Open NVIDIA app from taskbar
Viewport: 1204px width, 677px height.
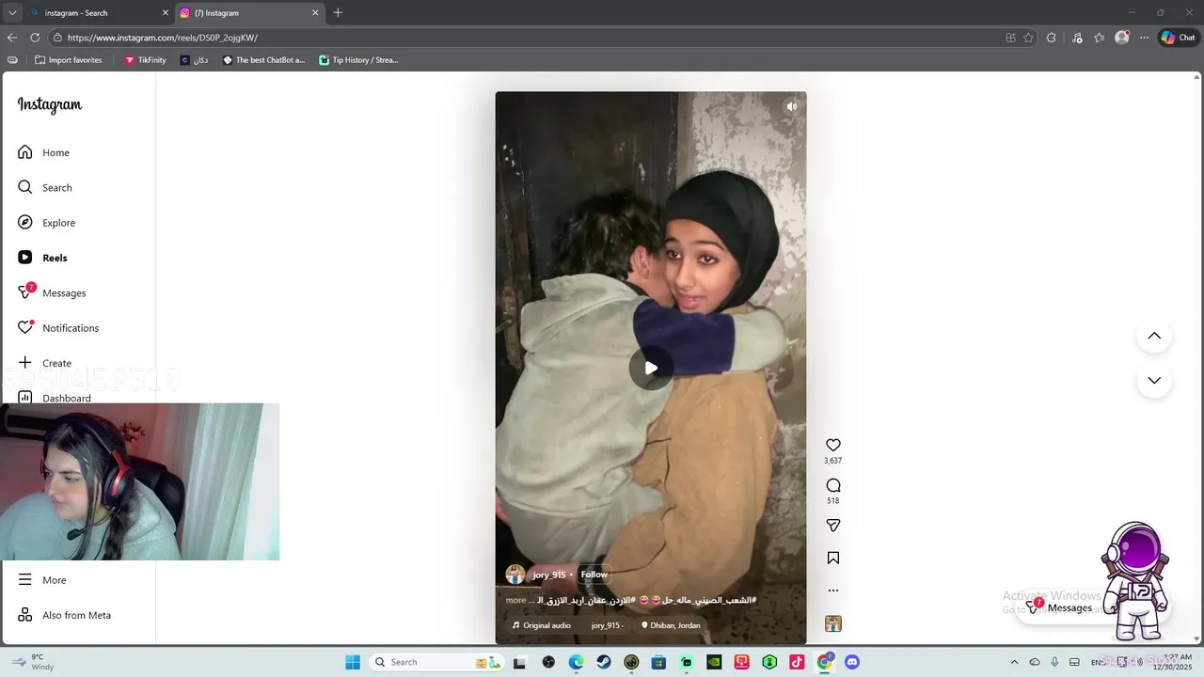pos(714,662)
